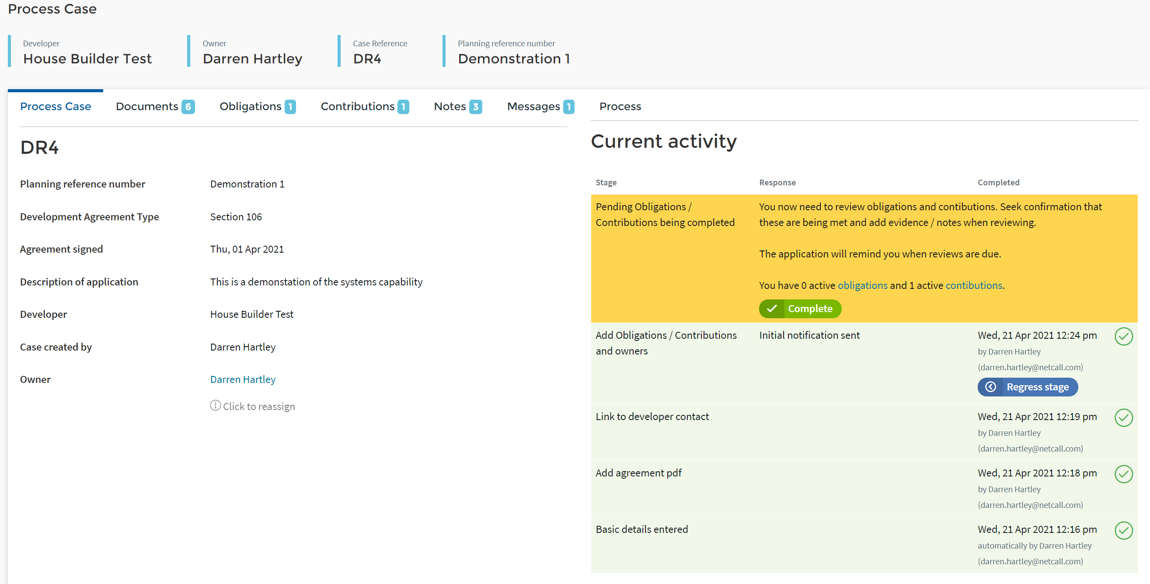This screenshot has height=584, width=1150.
Task: Open the Contributions tab
Action: click(357, 106)
